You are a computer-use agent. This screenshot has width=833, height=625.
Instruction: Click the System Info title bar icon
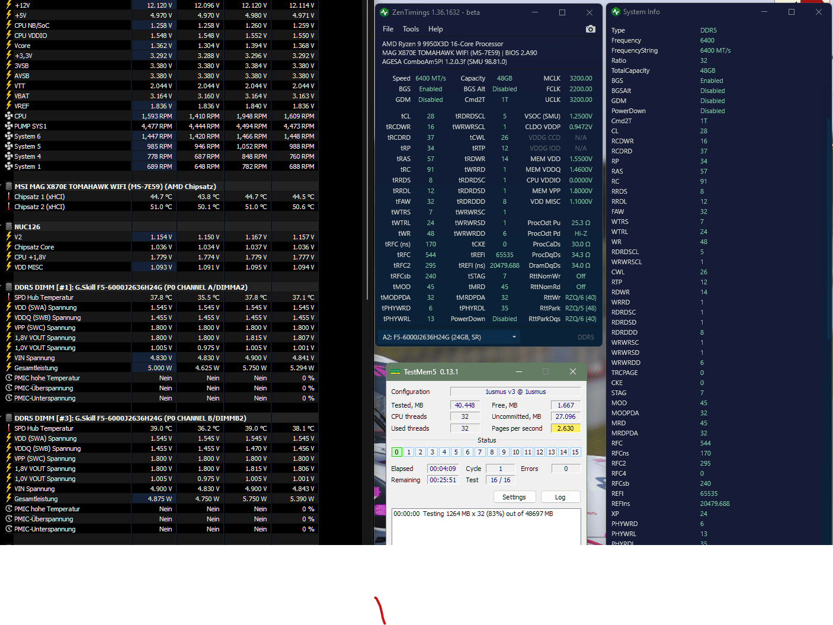click(616, 12)
